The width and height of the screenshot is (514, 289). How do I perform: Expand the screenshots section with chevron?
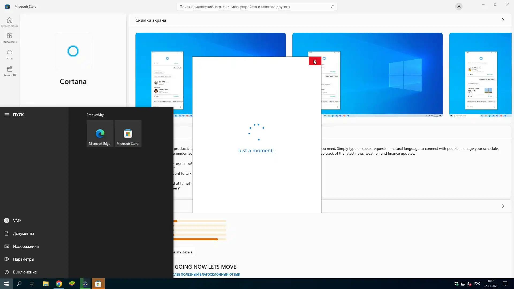pyautogui.click(x=503, y=20)
